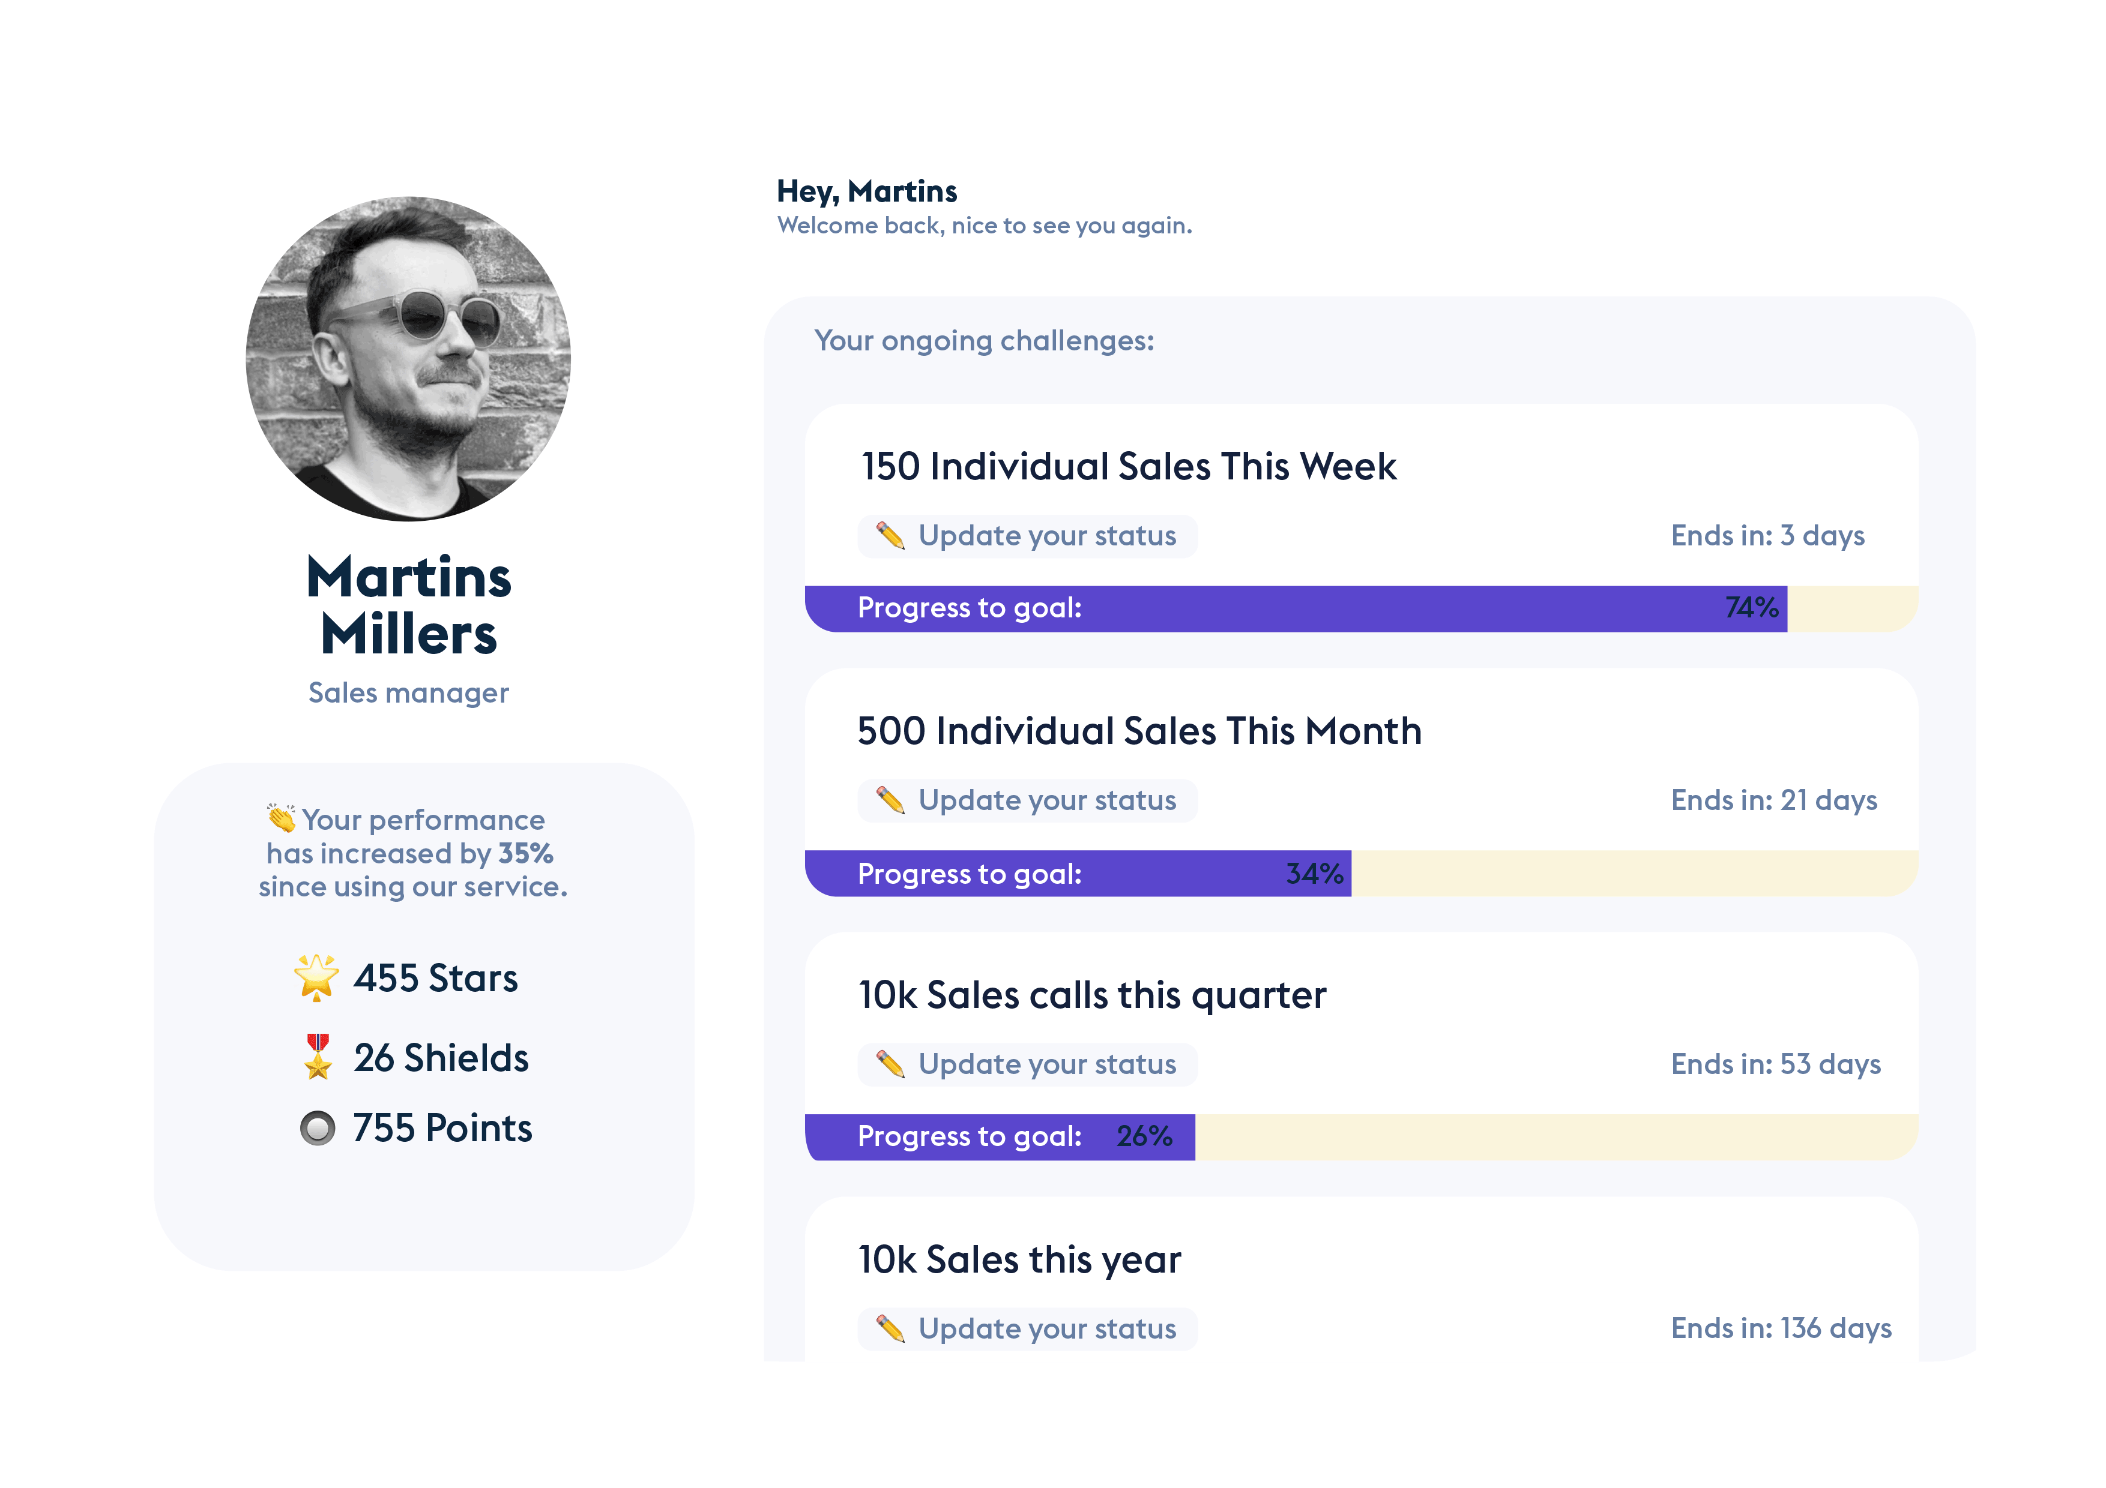This screenshot has width=2106, height=1488.
Task: Click the 'Ends in: 21 days' label
Action: click(1773, 800)
